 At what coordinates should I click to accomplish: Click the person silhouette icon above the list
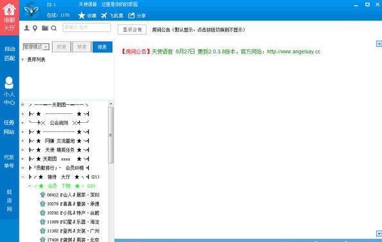pos(26,28)
